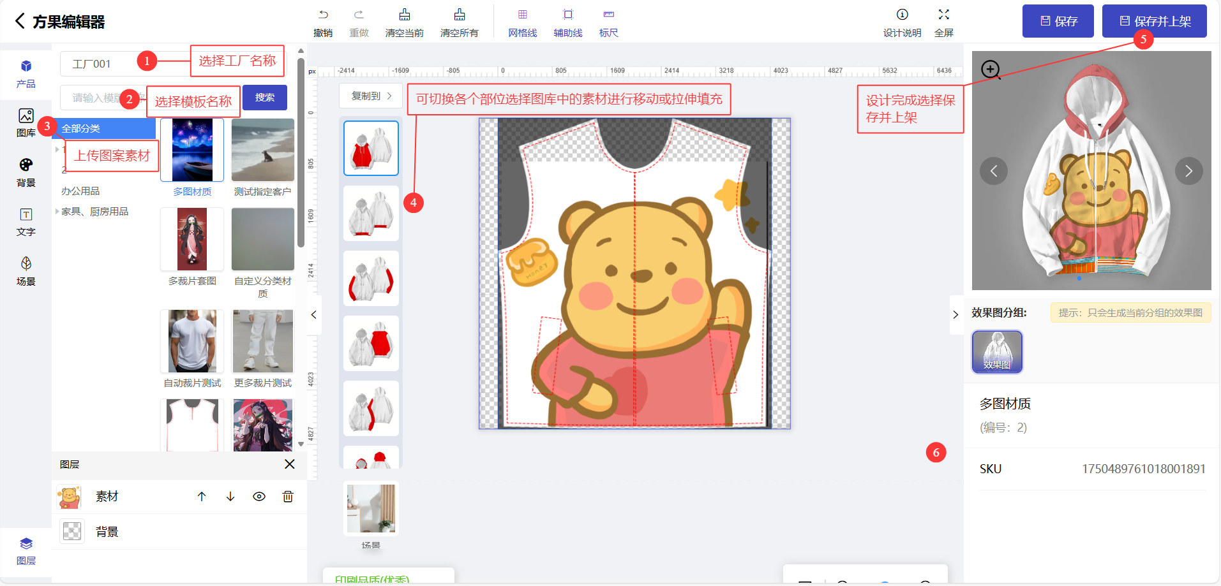Click the 多图材质 product title
Screen dimensions: 1221x586
[x=1005, y=404]
